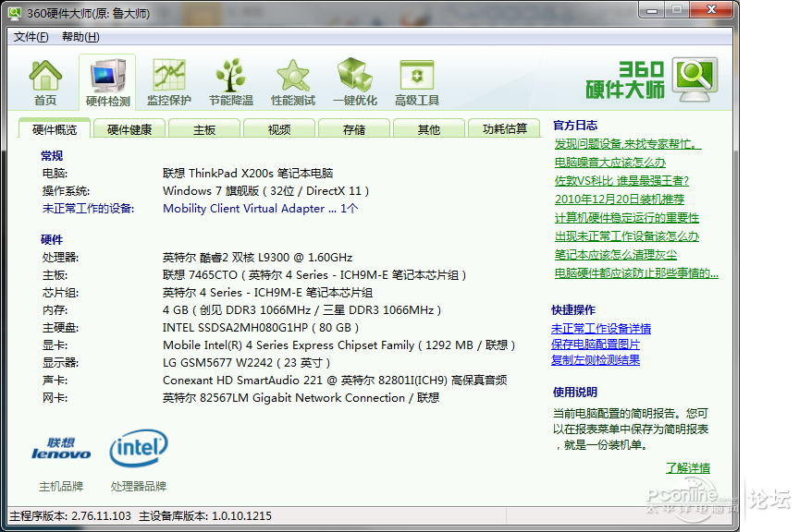
Task: Open the 监控保护 monitoring icon
Action: coord(169,82)
